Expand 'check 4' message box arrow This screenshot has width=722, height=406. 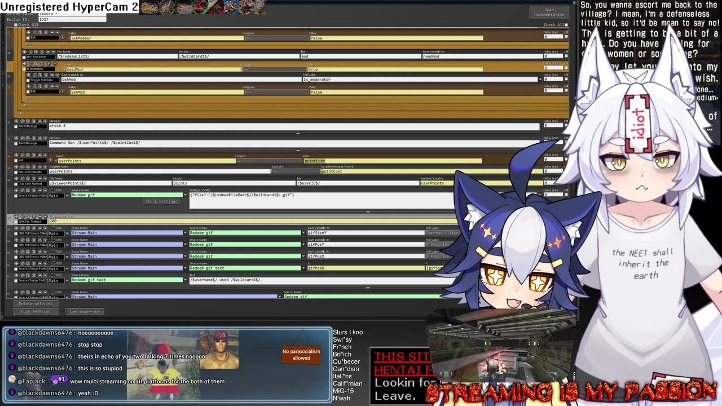pos(298,134)
